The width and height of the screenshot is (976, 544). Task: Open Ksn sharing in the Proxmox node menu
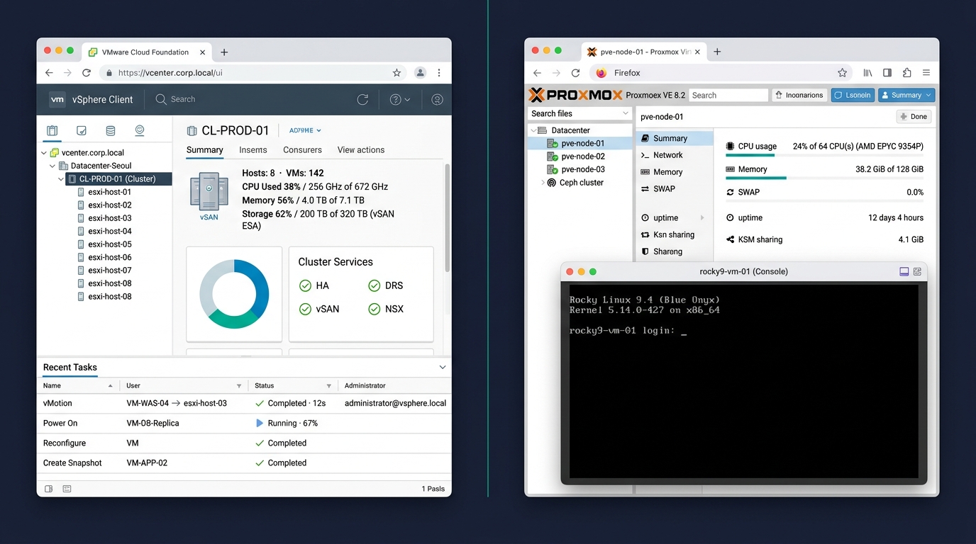(674, 235)
